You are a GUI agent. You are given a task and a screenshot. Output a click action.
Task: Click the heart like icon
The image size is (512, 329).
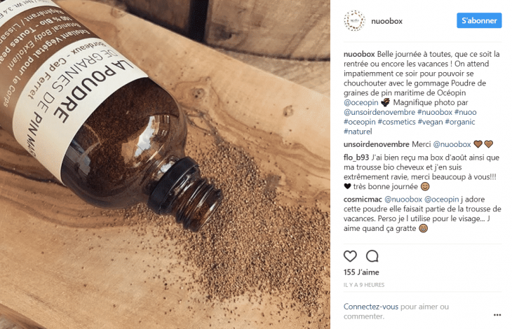pos(350,256)
